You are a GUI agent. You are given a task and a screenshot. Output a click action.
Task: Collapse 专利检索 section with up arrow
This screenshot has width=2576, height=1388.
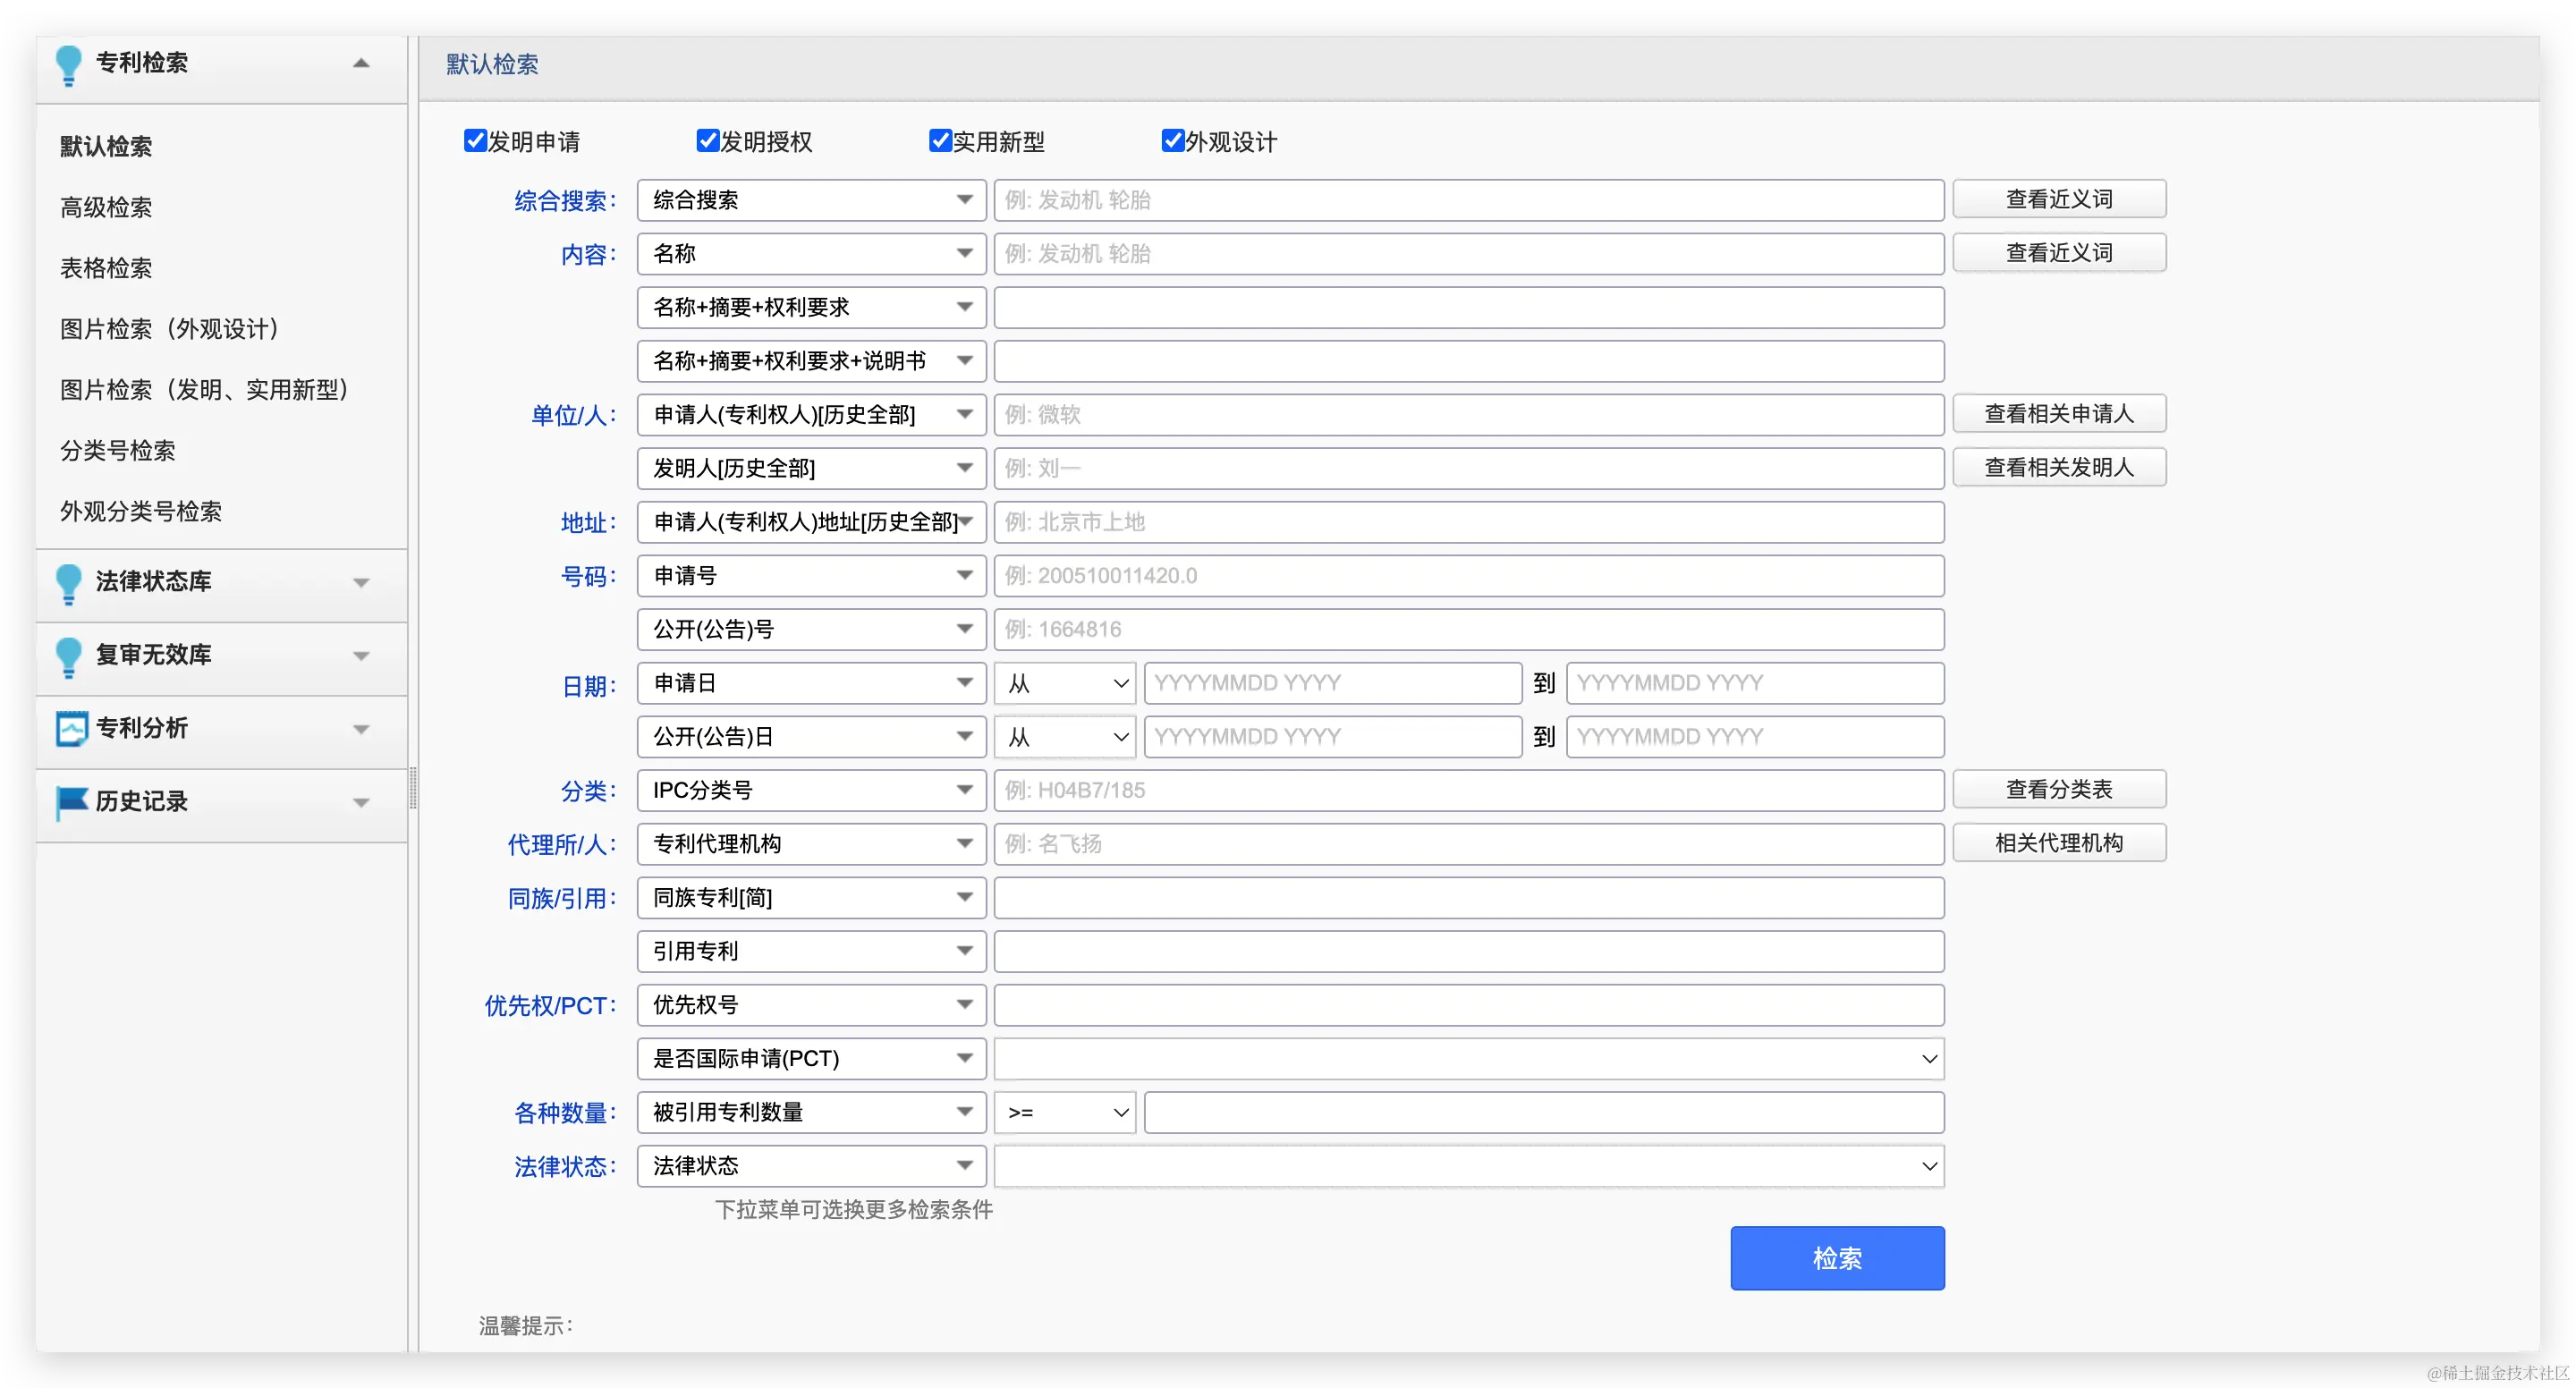[x=361, y=63]
